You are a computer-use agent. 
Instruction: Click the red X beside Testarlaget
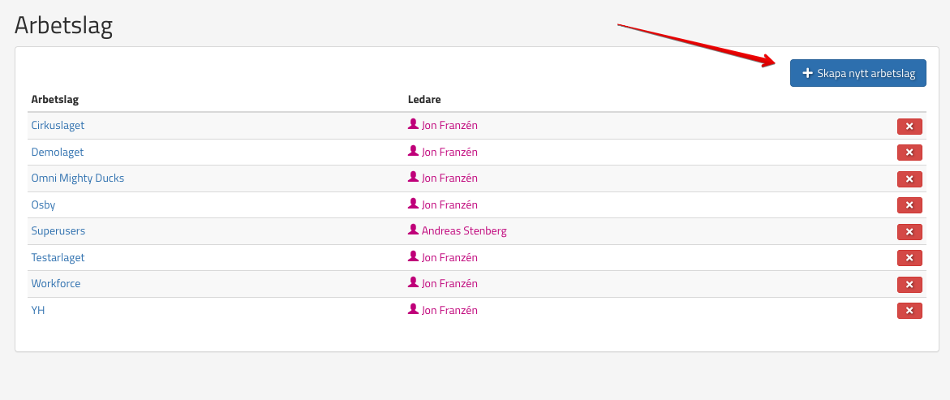click(x=909, y=258)
